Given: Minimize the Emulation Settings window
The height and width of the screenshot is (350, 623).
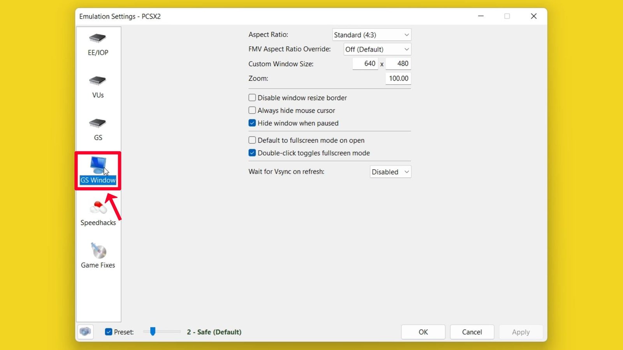Looking at the screenshot, I should (x=481, y=16).
